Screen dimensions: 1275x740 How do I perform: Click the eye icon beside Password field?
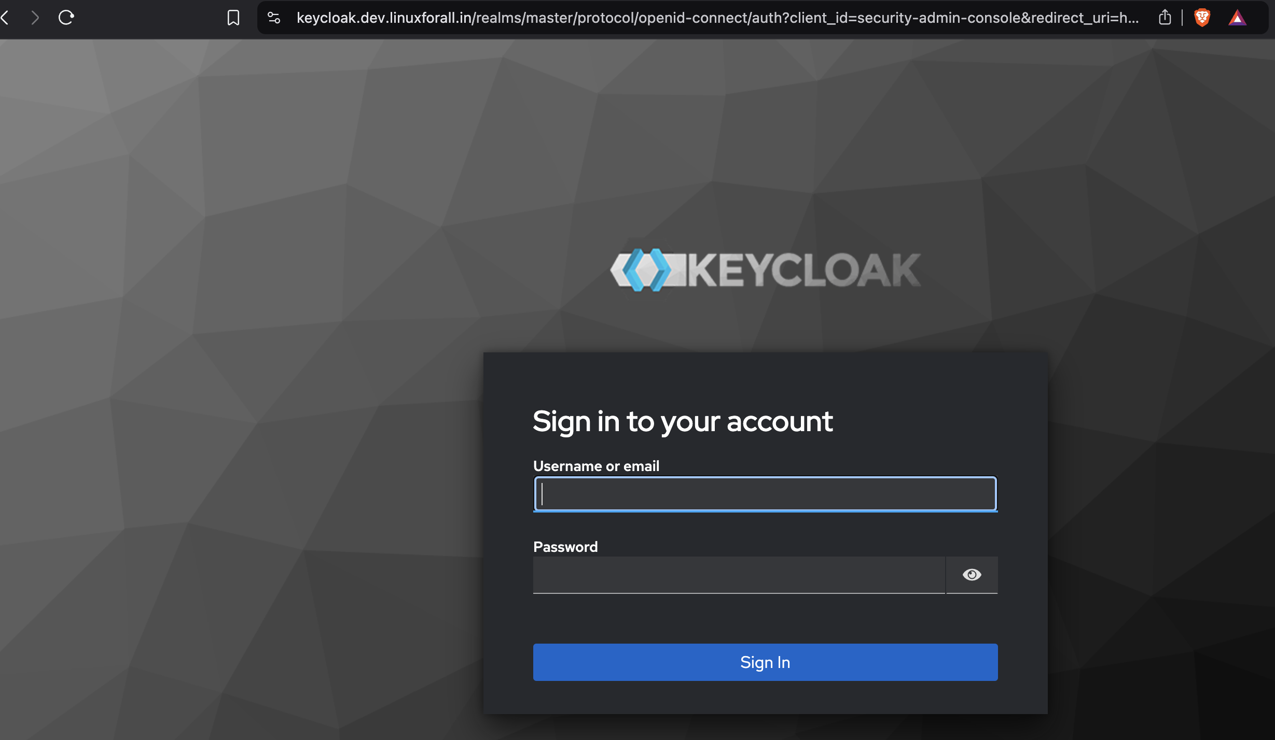(x=971, y=575)
